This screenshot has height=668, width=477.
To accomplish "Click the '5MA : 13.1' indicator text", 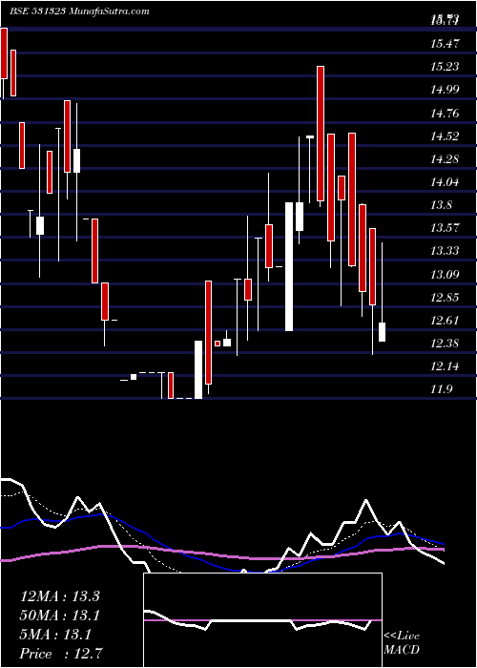I will 54,636.
